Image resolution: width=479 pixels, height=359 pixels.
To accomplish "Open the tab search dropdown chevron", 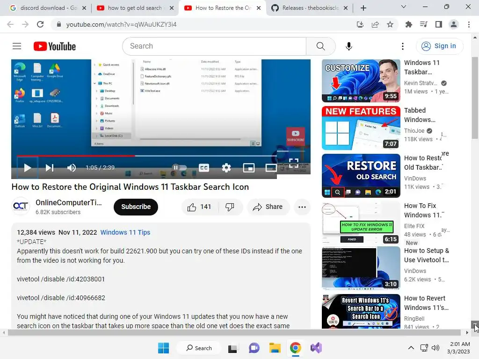I will 404,7.
